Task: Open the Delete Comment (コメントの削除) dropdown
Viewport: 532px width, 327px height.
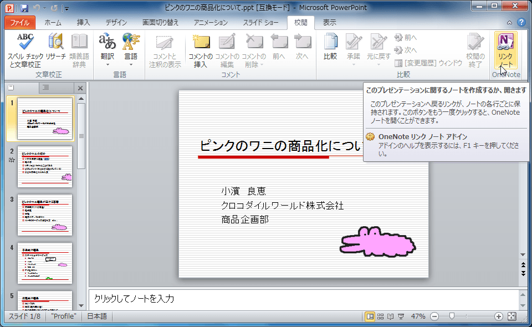Action: pyautogui.click(x=254, y=50)
